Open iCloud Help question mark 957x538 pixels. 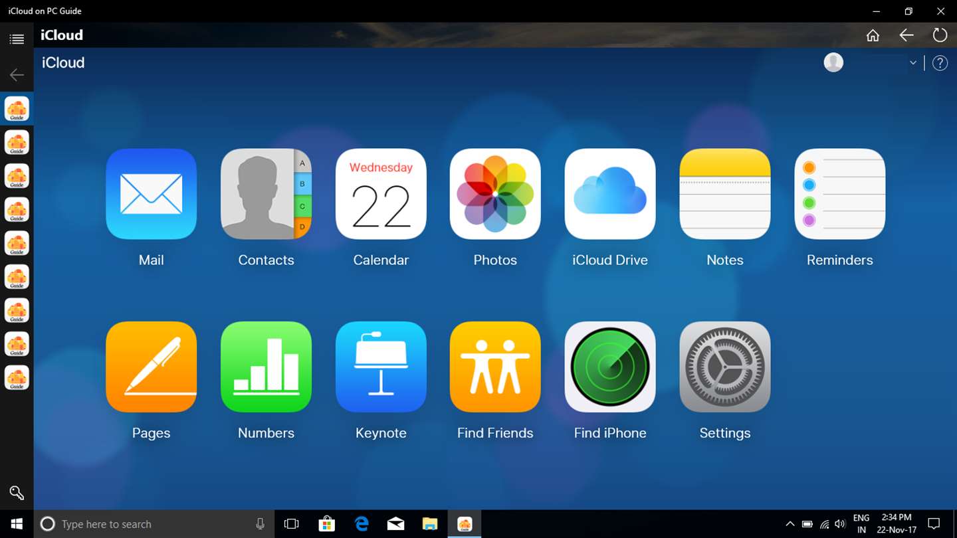(940, 63)
